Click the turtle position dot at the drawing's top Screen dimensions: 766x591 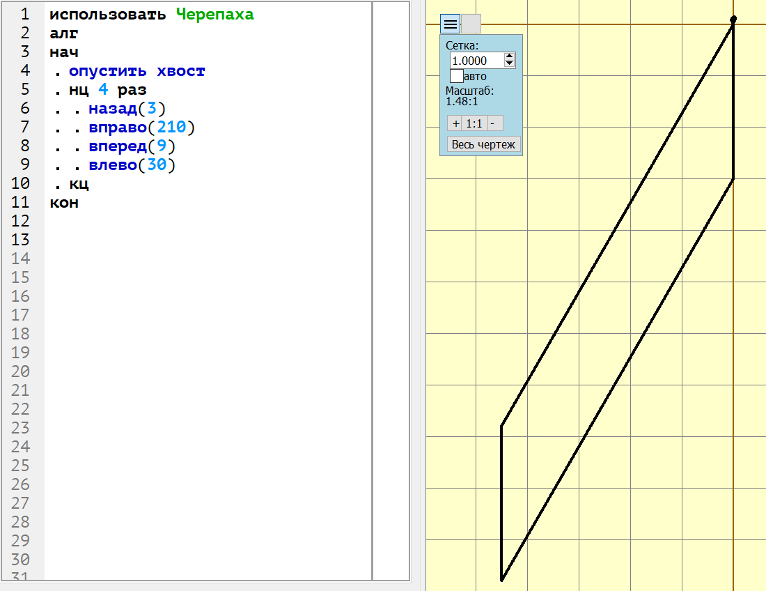[733, 19]
